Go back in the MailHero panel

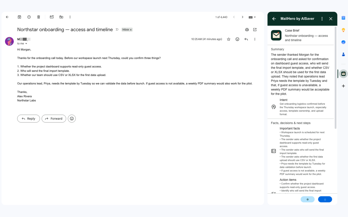pyautogui.click(x=274, y=19)
